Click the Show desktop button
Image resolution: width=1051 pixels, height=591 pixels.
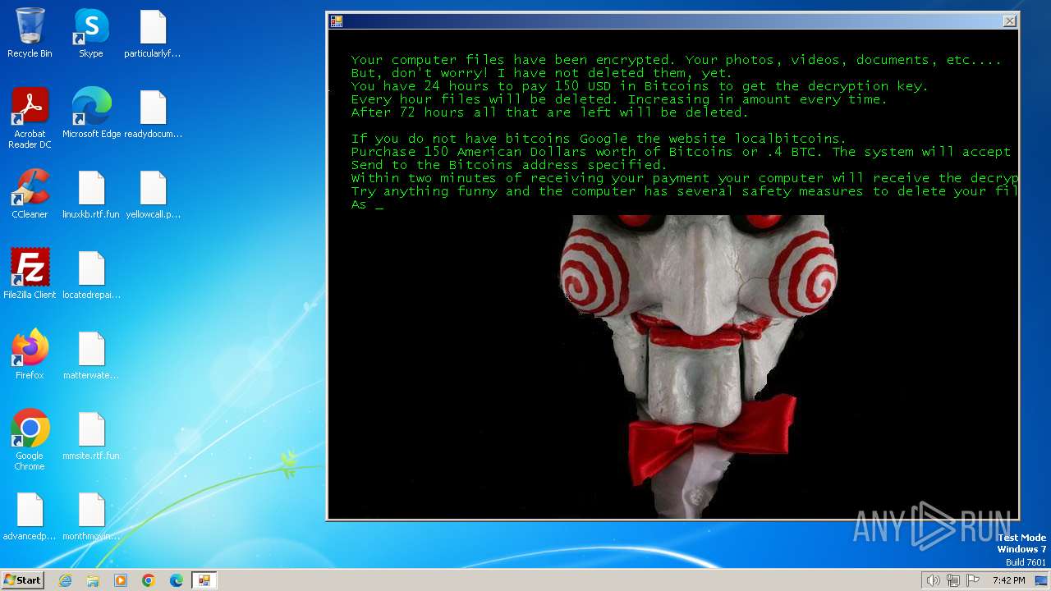pyautogui.click(x=1042, y=580)
